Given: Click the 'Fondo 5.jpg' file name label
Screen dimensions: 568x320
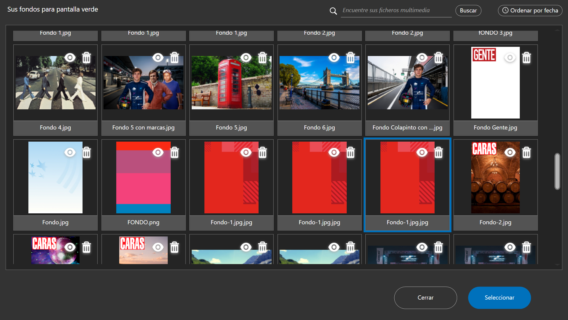Looking at the screenshot, I should pyautogui.click(x=231, y=128).
